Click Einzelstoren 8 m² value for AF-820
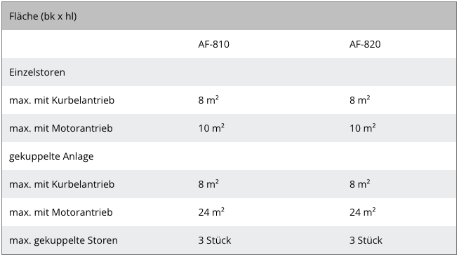 pos(360,100)
